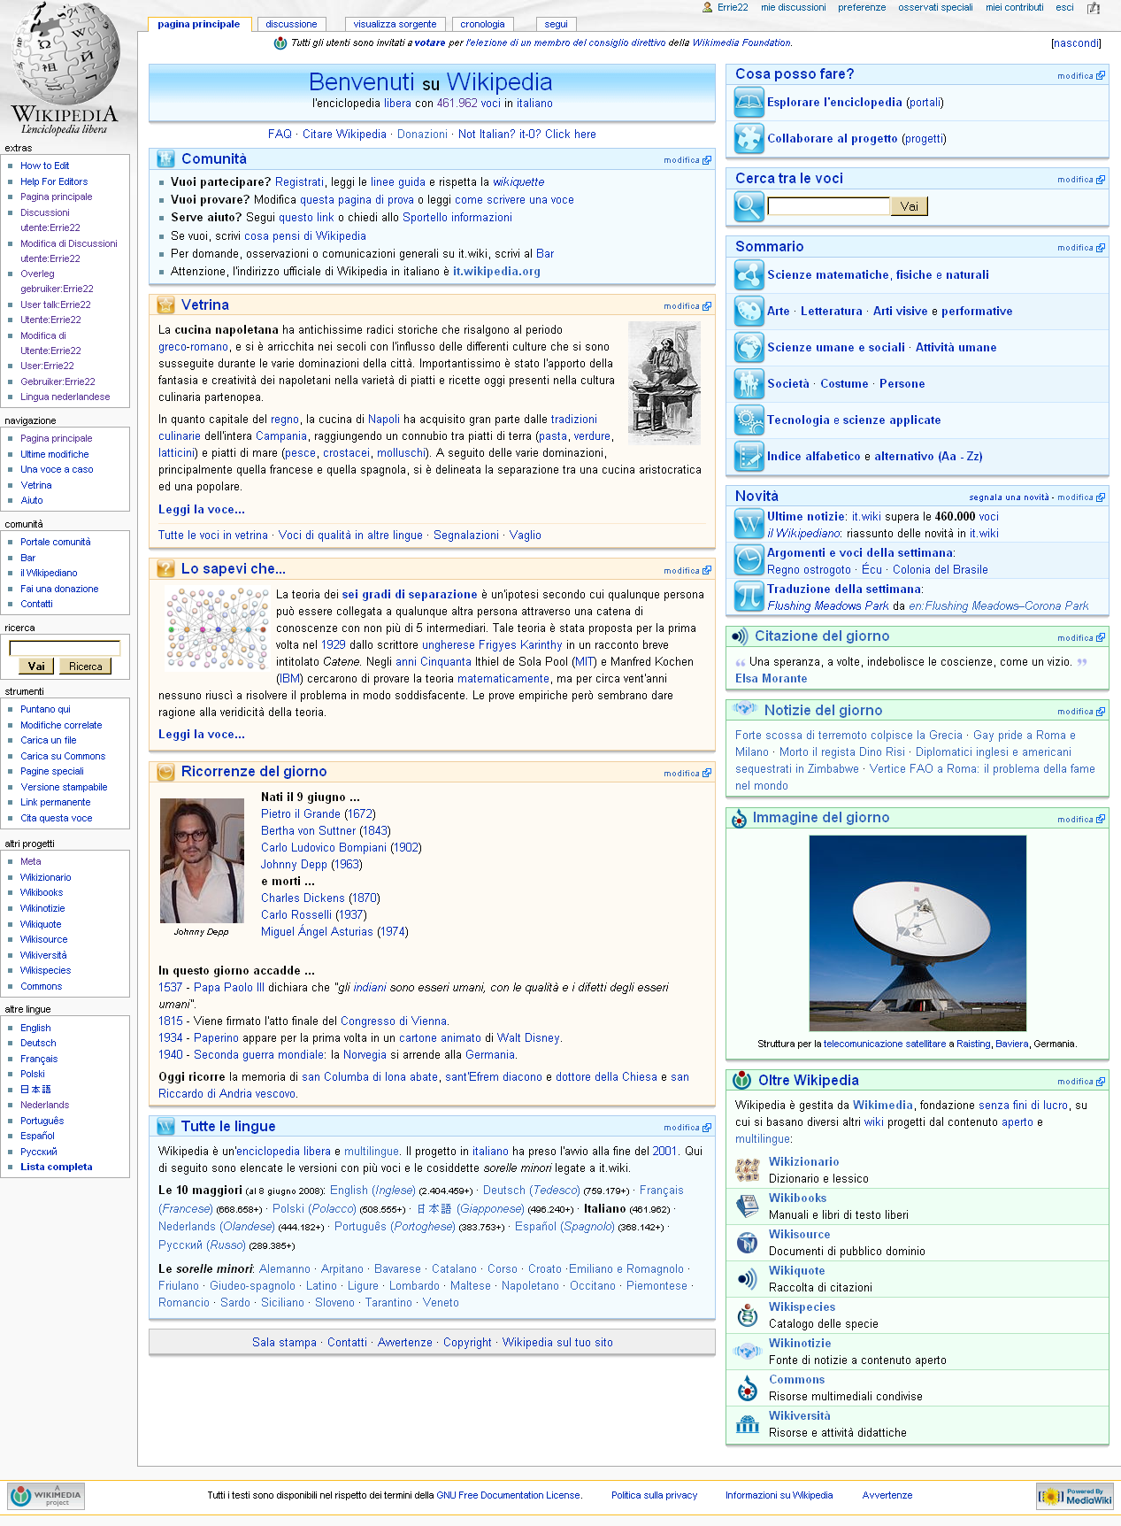Viewport: 1121px width, 1526px height.
Task: Click the Powered by MediaWiki badge
Action: [x=1075, y=1496]
